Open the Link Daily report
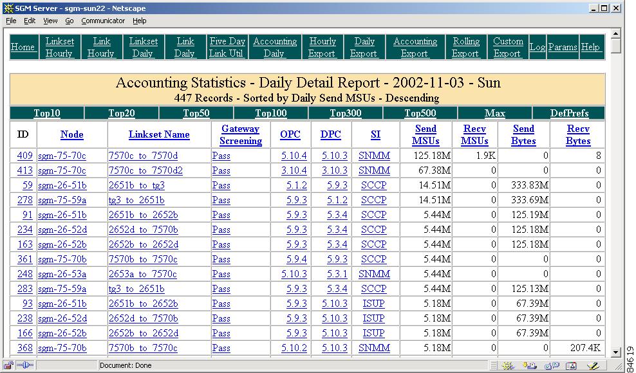 pos(185,47)
